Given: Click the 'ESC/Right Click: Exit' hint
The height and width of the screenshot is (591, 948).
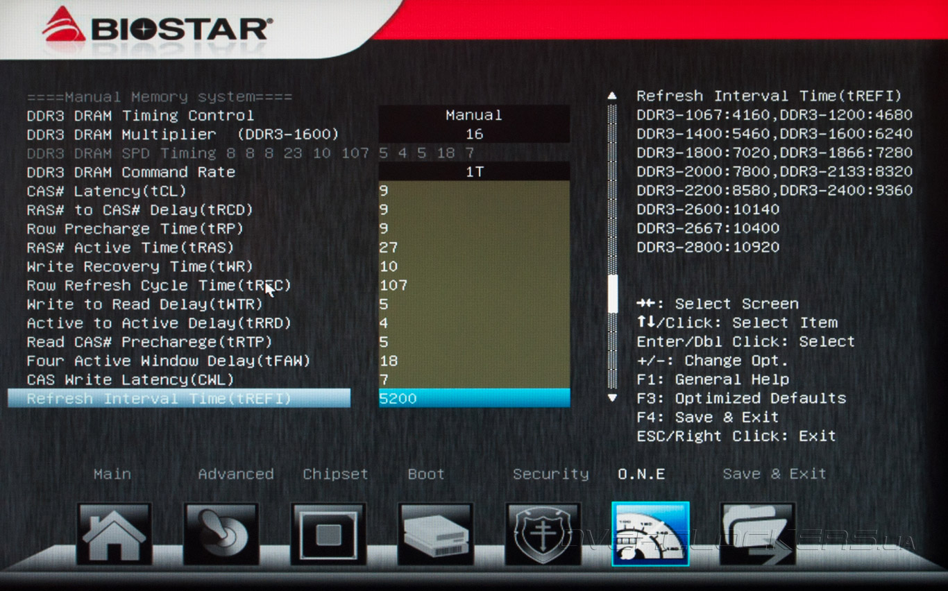Looking at the screenshot, I should (x=736, y=436).
